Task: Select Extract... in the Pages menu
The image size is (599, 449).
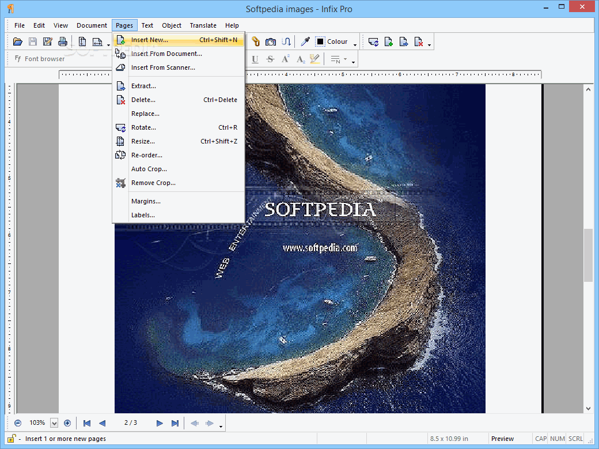Action: point(179,86)
